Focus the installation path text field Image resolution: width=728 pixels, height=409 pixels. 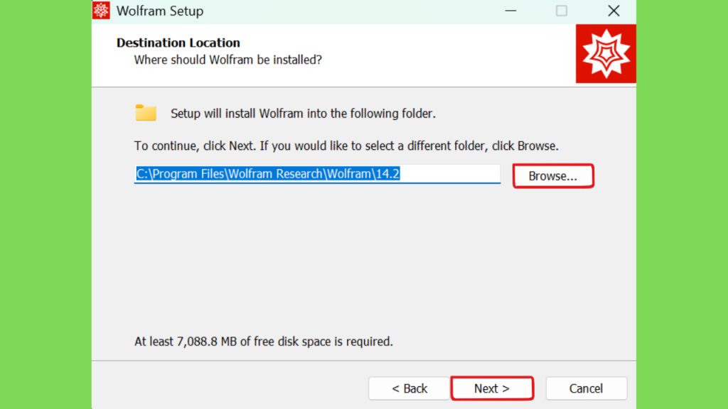click(318, 174)
